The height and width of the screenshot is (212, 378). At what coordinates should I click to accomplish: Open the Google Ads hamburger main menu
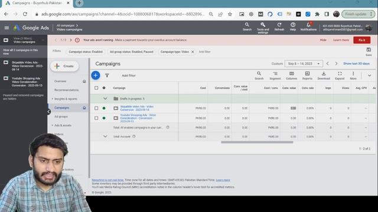click(x=6, y=28)
